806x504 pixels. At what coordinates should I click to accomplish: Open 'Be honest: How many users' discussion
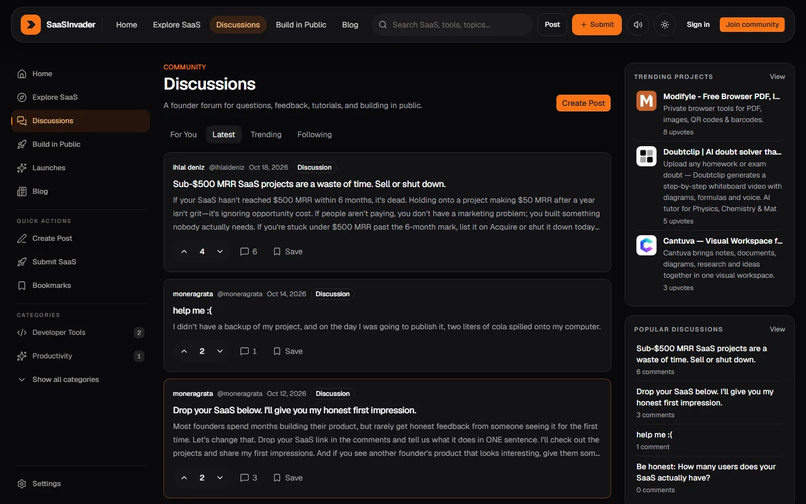[710, 478]
